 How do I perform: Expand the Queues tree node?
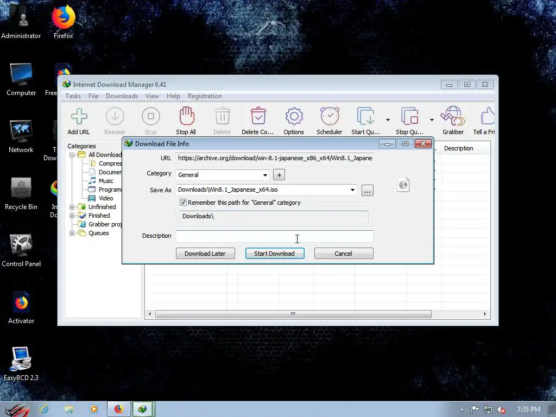point(72,233)
